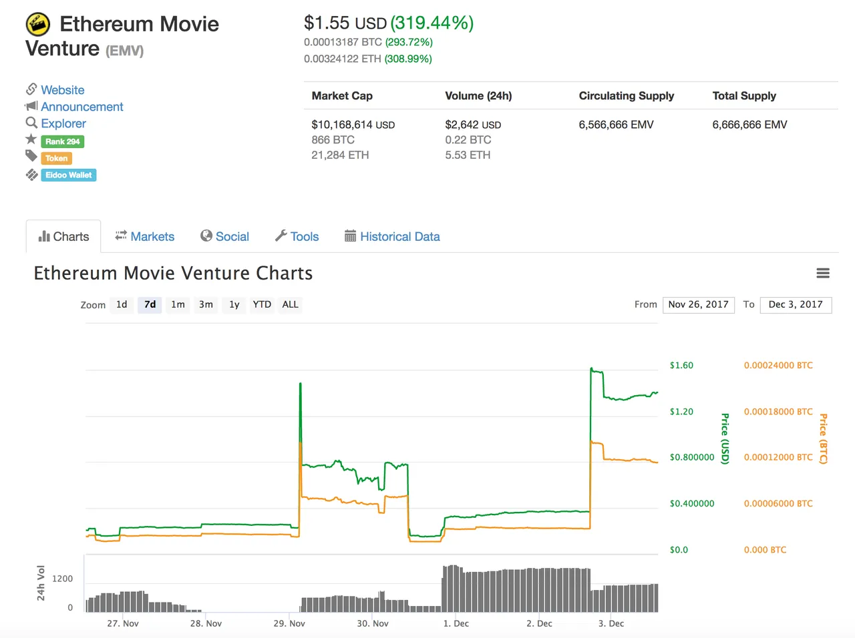
Task: Set chart zoom to 1y
Action: click(x=234, y=304)
